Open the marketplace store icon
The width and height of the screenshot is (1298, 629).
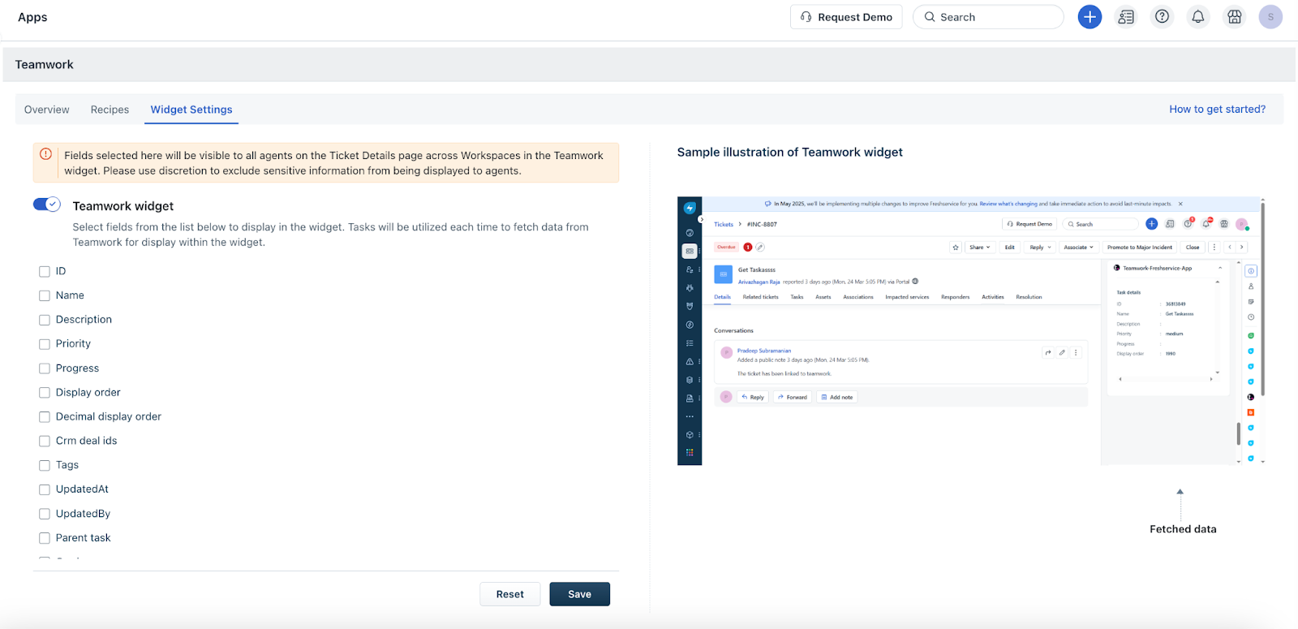1235,17
